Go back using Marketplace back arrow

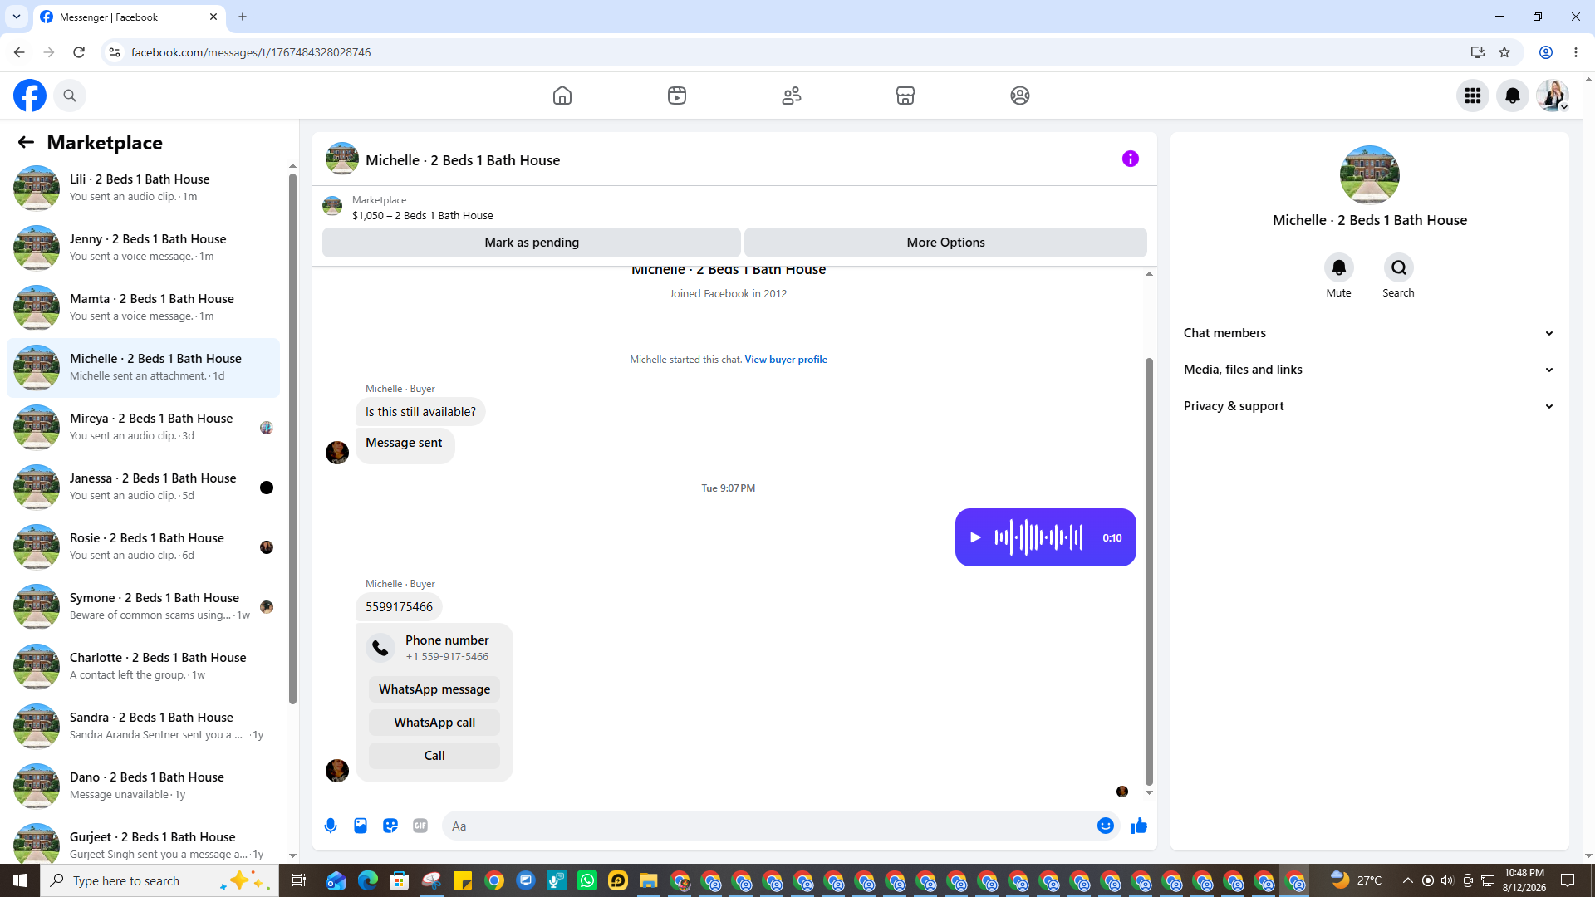[x=26, y=142]
